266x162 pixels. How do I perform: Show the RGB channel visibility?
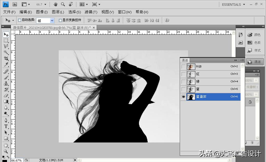(x=183, y=67)
